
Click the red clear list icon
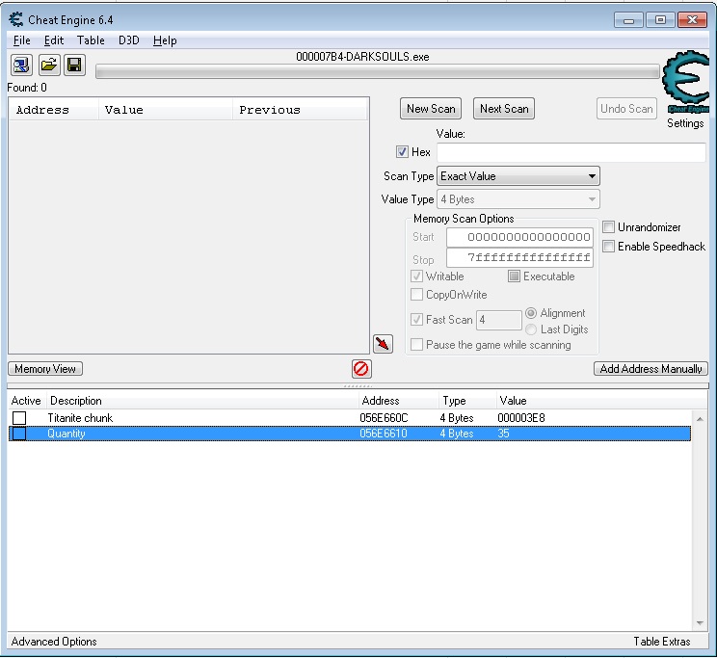[x=361, y=369]
